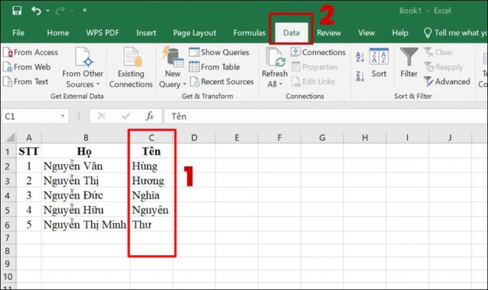This screenshot has width=488, height=290.
Task: Click cell Hùng
Action: (x=151, y=166)
